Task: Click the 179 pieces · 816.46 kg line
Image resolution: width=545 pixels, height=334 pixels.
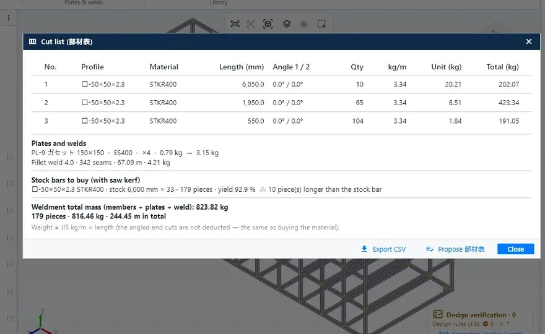Action: (x=98, y=216)
